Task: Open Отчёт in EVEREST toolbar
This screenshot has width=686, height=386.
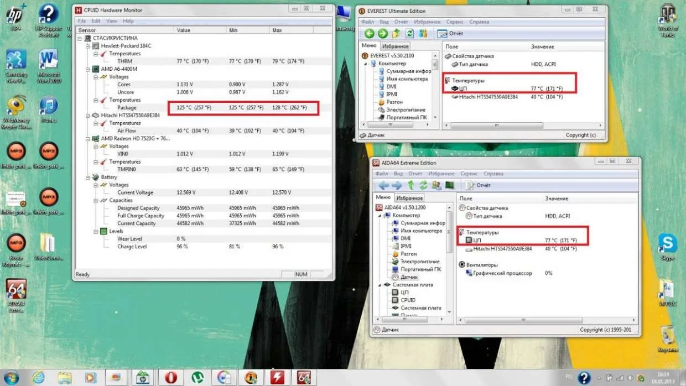Action: tap(450, 34)
